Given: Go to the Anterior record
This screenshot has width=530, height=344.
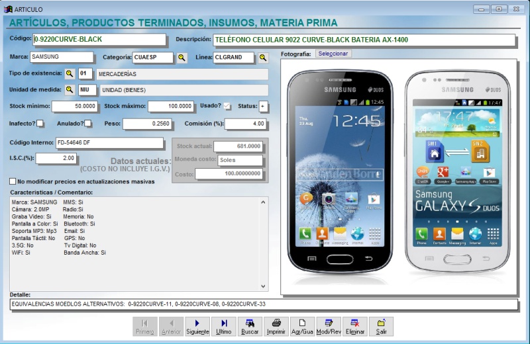Looking at the screenshot, I should pos(171,326).
